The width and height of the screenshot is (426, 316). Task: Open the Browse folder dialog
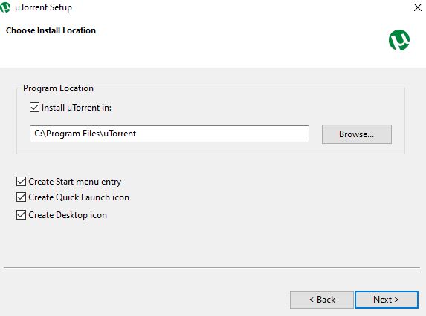[x=357, y=134]
